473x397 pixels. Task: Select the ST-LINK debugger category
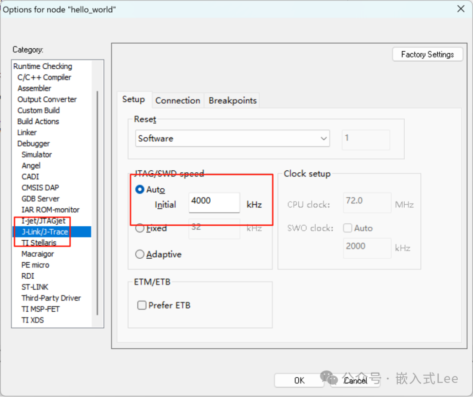tap(35, 287)
